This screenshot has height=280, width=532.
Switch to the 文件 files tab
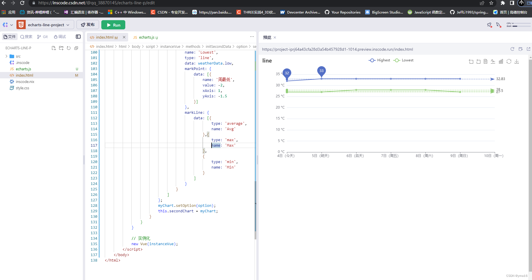click(10, 37)
